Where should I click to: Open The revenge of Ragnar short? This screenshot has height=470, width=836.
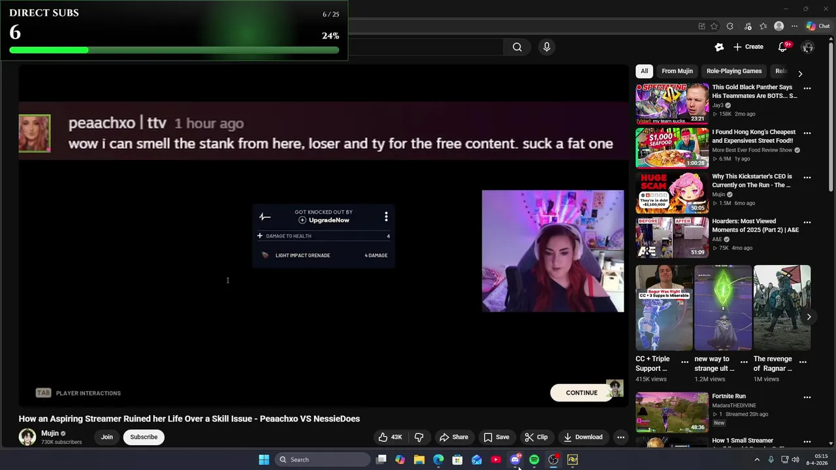tap(782, 308)
